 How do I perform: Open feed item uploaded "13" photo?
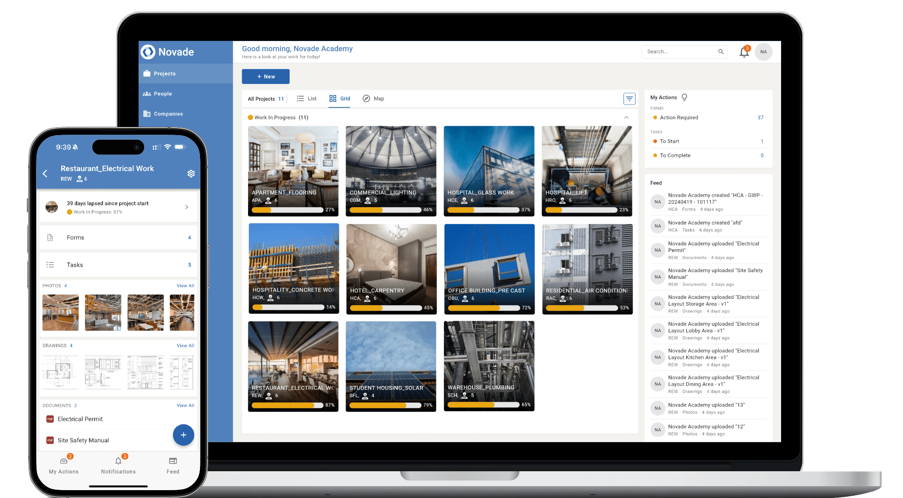point(708,409)
